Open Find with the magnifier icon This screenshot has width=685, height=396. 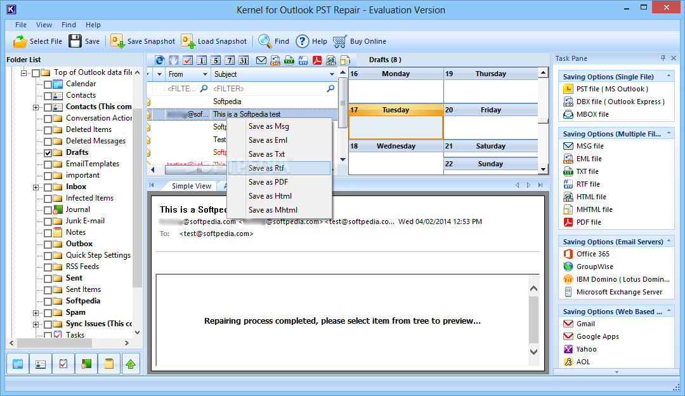coord(264,41)
